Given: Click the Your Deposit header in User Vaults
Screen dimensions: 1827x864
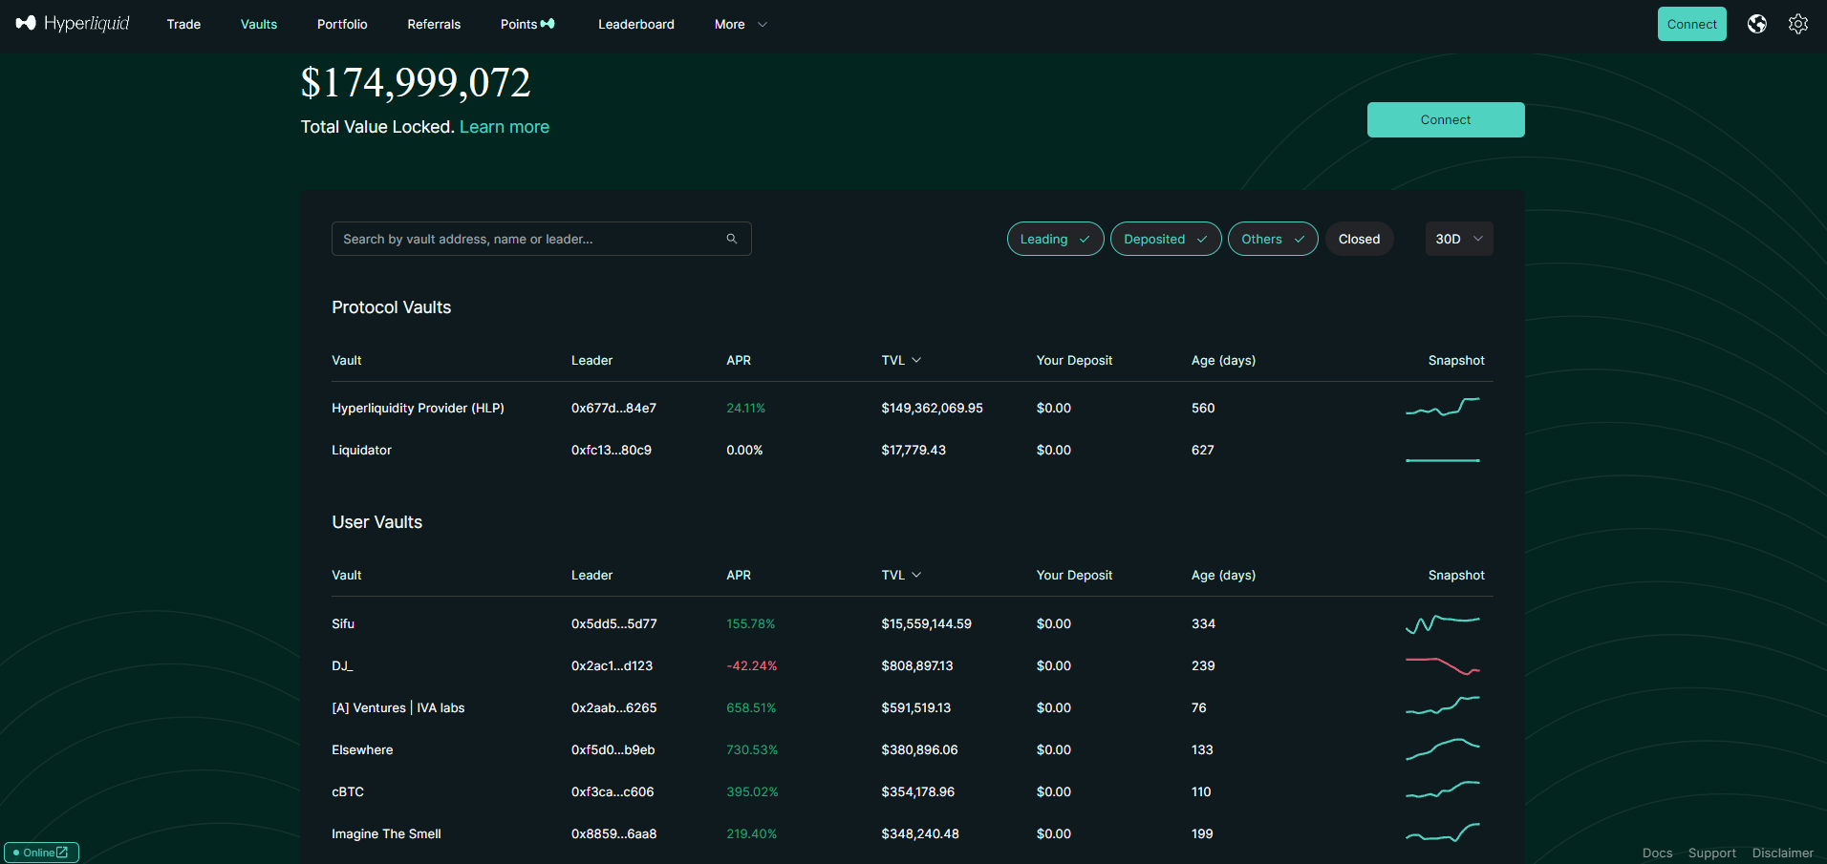Looking at the screenshot, I should point(1074,575).
